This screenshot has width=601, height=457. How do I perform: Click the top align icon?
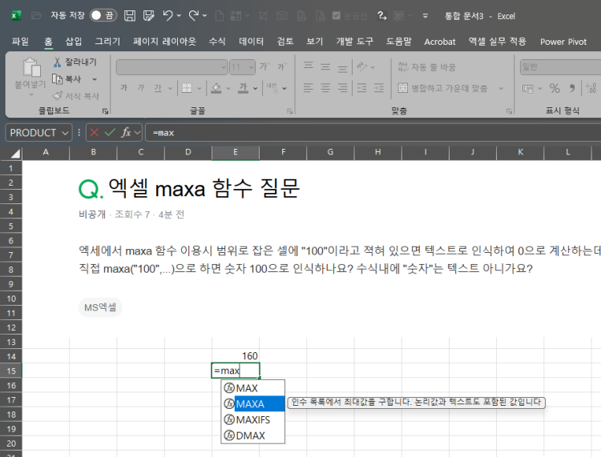click(309, 66)
